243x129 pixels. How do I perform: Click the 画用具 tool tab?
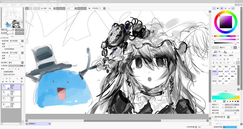click(231, 55)
